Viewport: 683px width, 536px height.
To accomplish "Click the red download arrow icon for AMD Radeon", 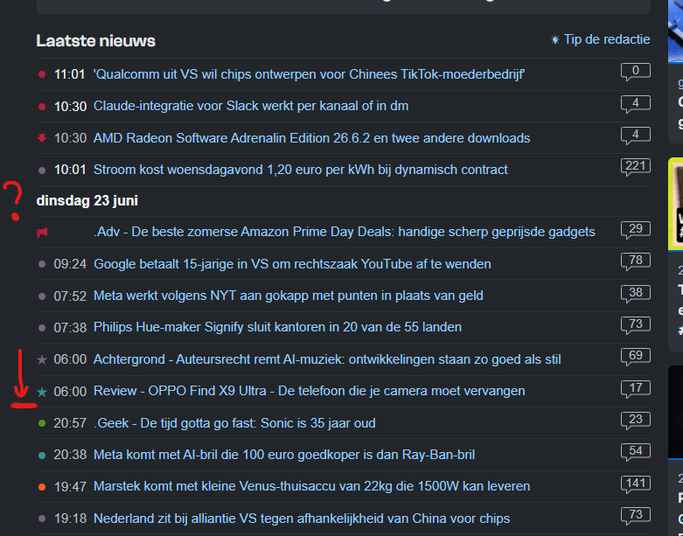I will point(42,138).
